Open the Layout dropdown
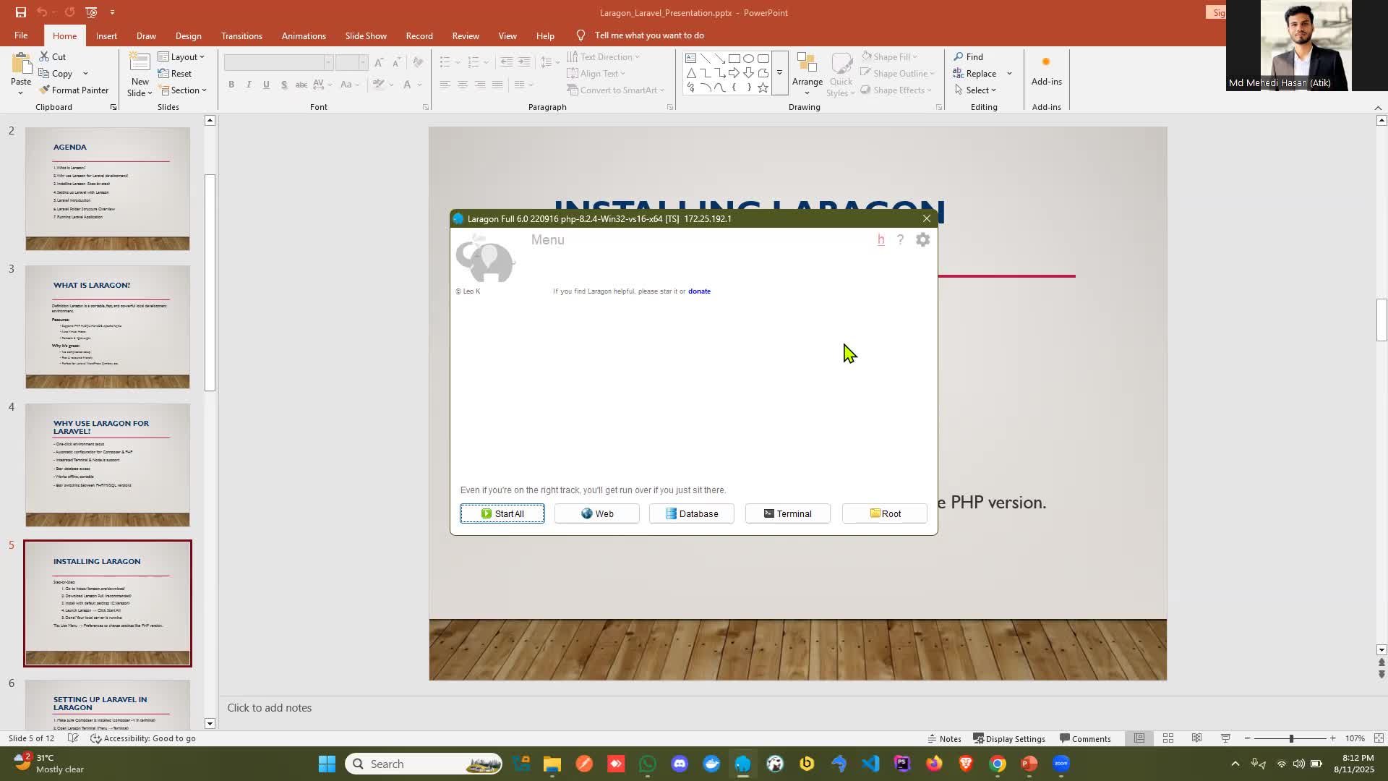The width and height of the screenshot is (1388, 781). pyautogui.click(x=181, y=56)
